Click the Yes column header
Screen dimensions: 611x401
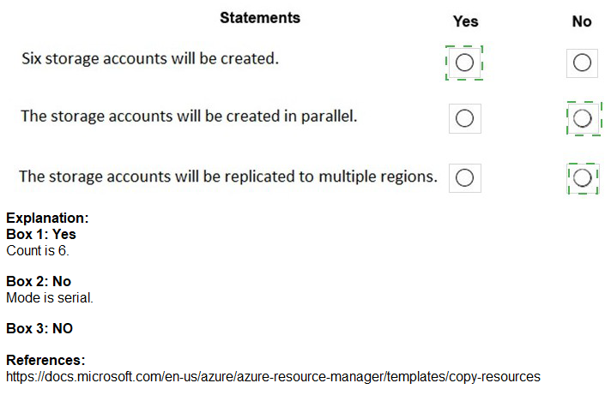click(465, 21)
